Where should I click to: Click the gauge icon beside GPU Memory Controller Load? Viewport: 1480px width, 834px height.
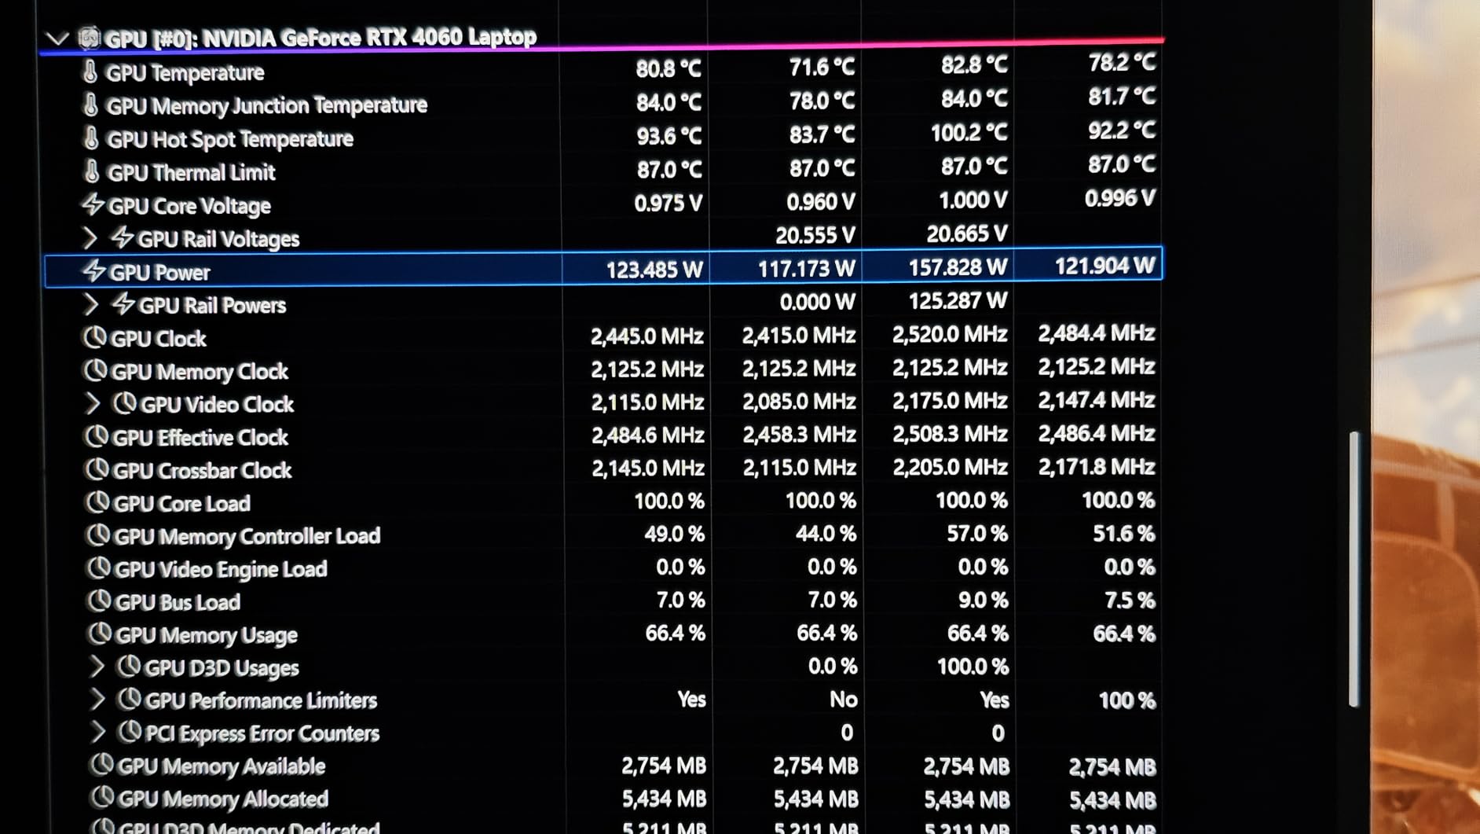click(x=97, y=535)
